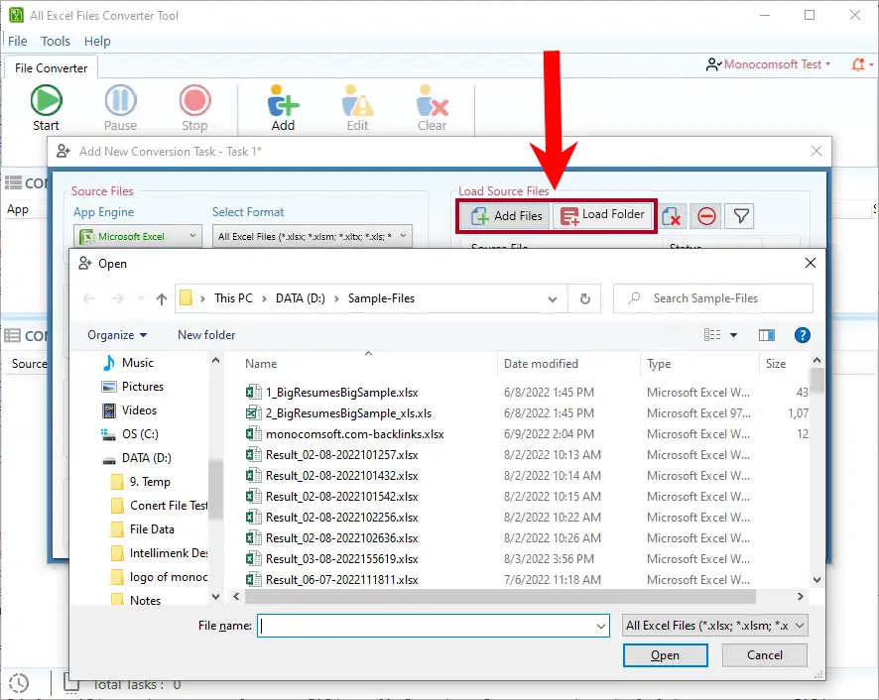
Task: Click the red Stop icon
Action: point(194,100)
